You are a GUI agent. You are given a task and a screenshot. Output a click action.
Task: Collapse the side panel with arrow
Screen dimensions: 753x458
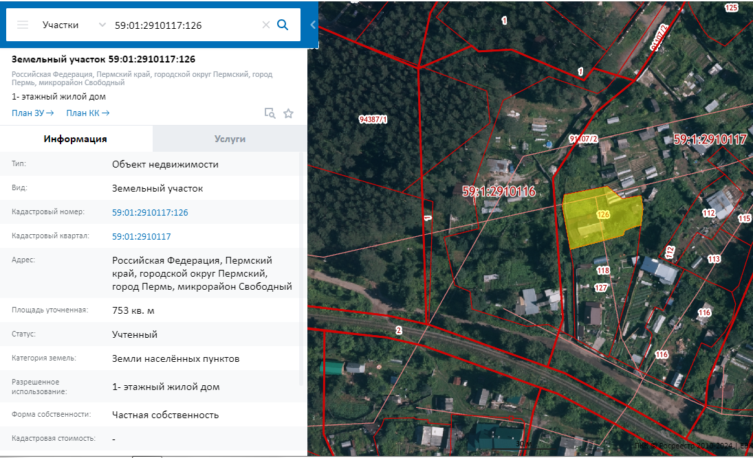(x=313, y=25)
